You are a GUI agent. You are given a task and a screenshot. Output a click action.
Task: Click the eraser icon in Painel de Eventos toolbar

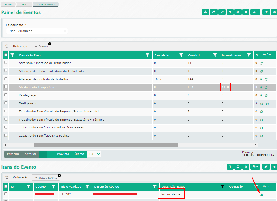pyautogui.click(x=266, y=12)
